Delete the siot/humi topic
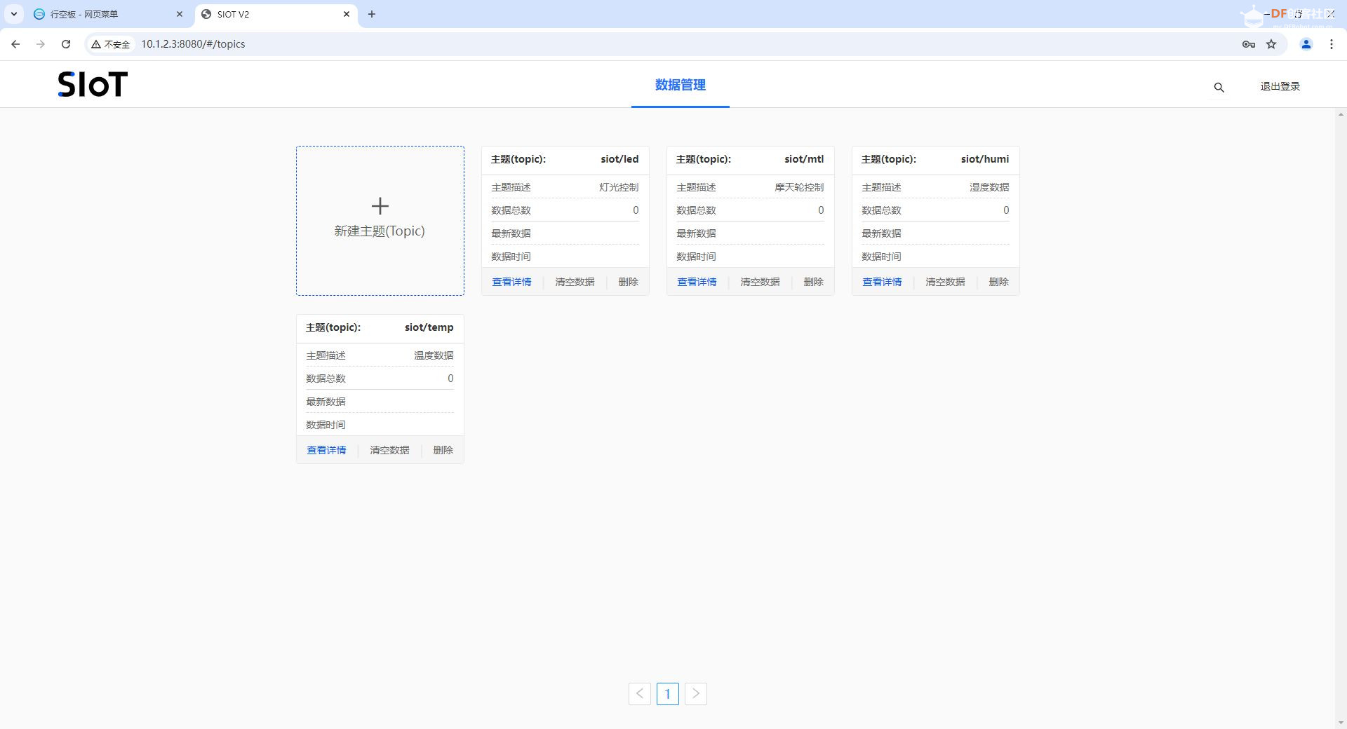Screen dimensions: 1347x729 (x=999, y=282)
